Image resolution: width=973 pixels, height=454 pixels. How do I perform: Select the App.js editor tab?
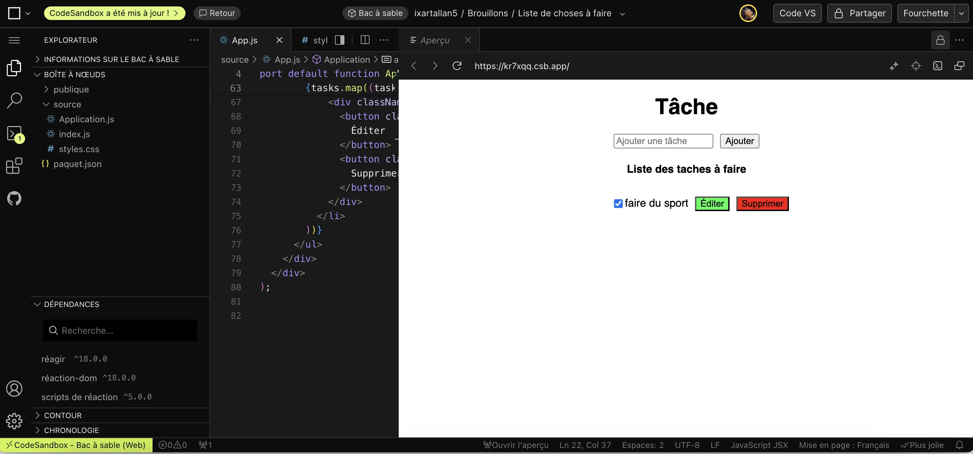click(x=244, y=40)
